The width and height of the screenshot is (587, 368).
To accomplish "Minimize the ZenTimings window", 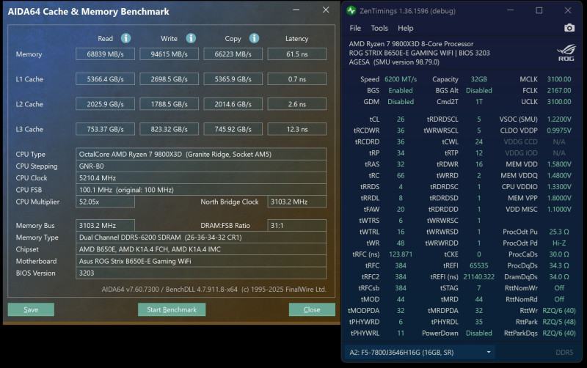I will point(510,10).
